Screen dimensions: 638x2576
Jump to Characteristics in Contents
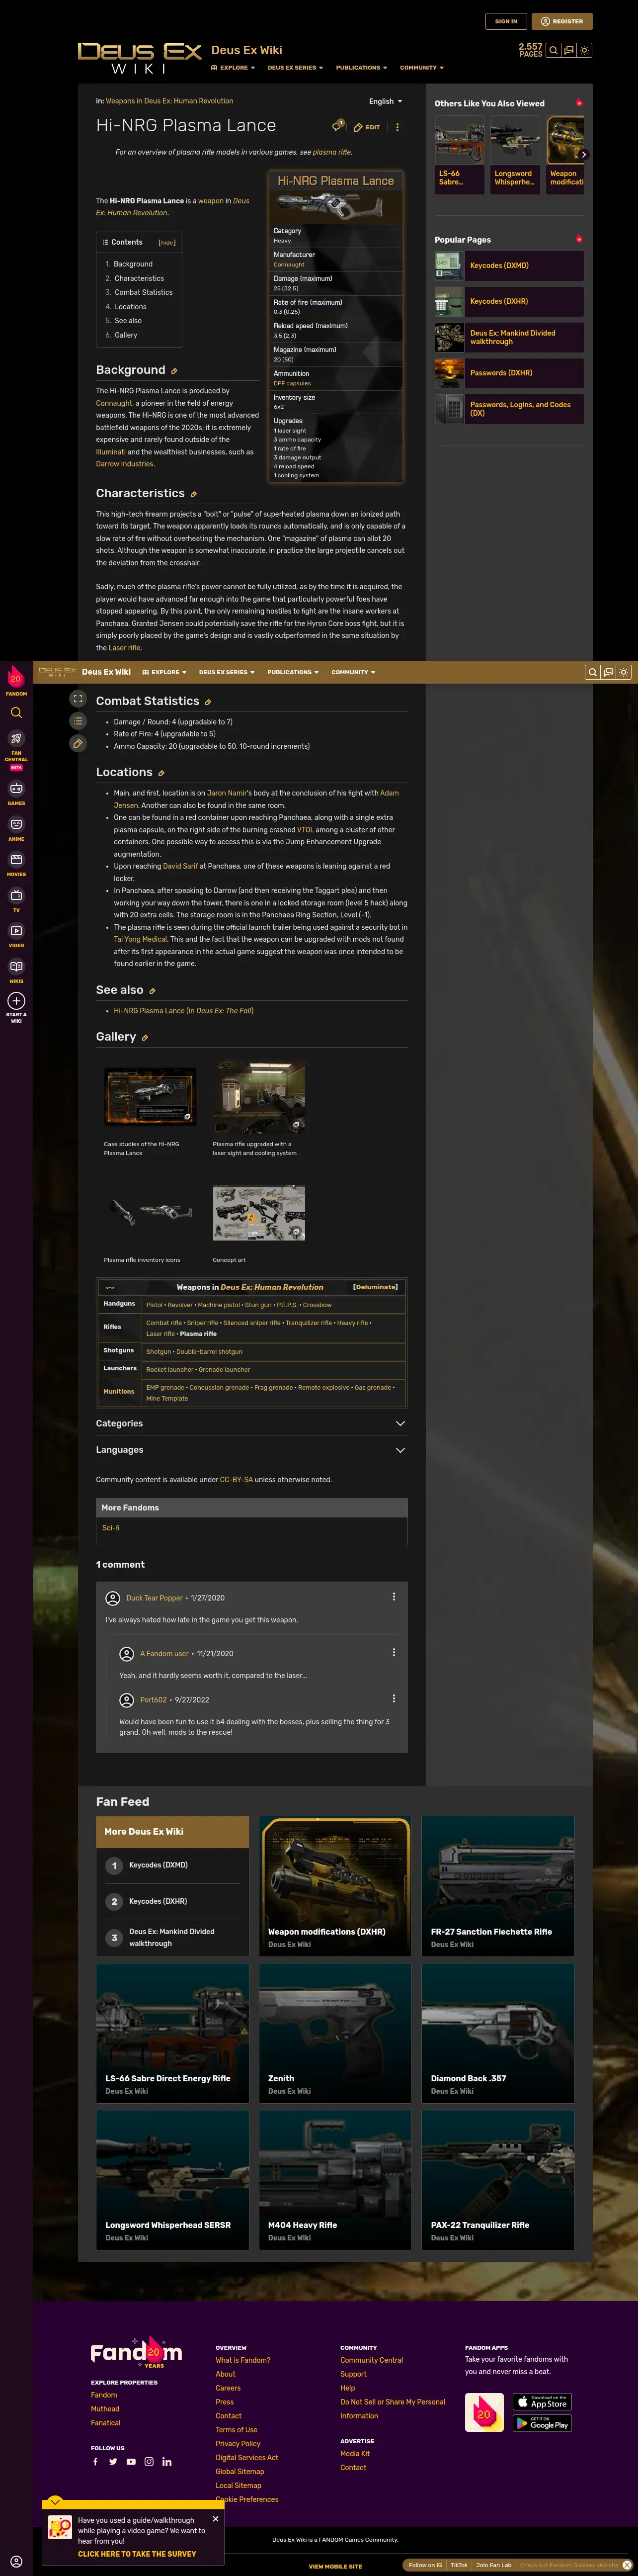coord(139,279)
